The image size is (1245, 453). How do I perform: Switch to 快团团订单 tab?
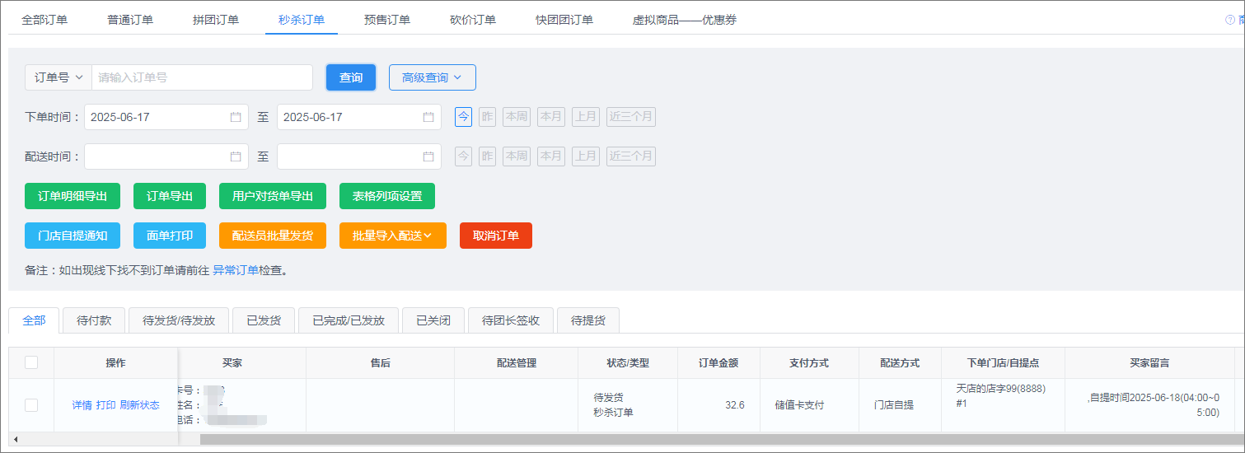564,20
